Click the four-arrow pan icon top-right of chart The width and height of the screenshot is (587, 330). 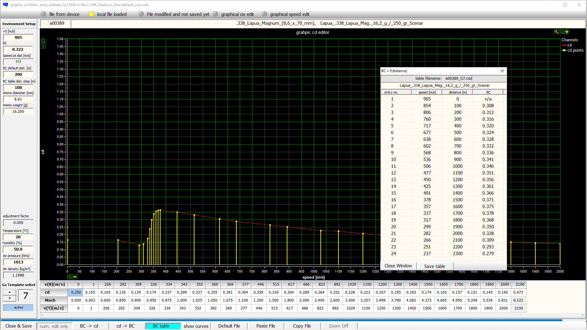(x=567, y=32)
